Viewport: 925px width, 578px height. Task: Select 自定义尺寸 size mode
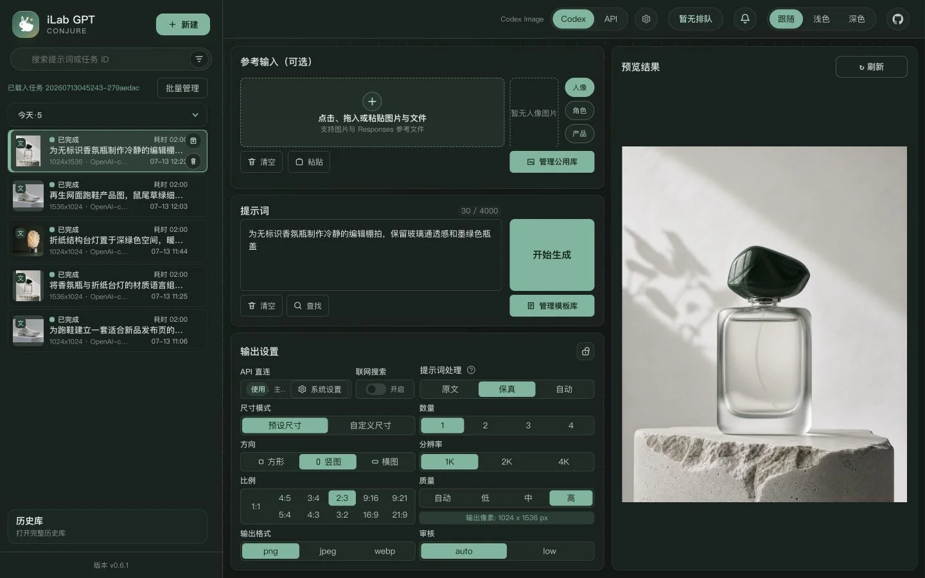point(371,425)
